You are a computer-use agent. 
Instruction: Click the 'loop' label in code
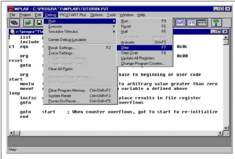14,93
